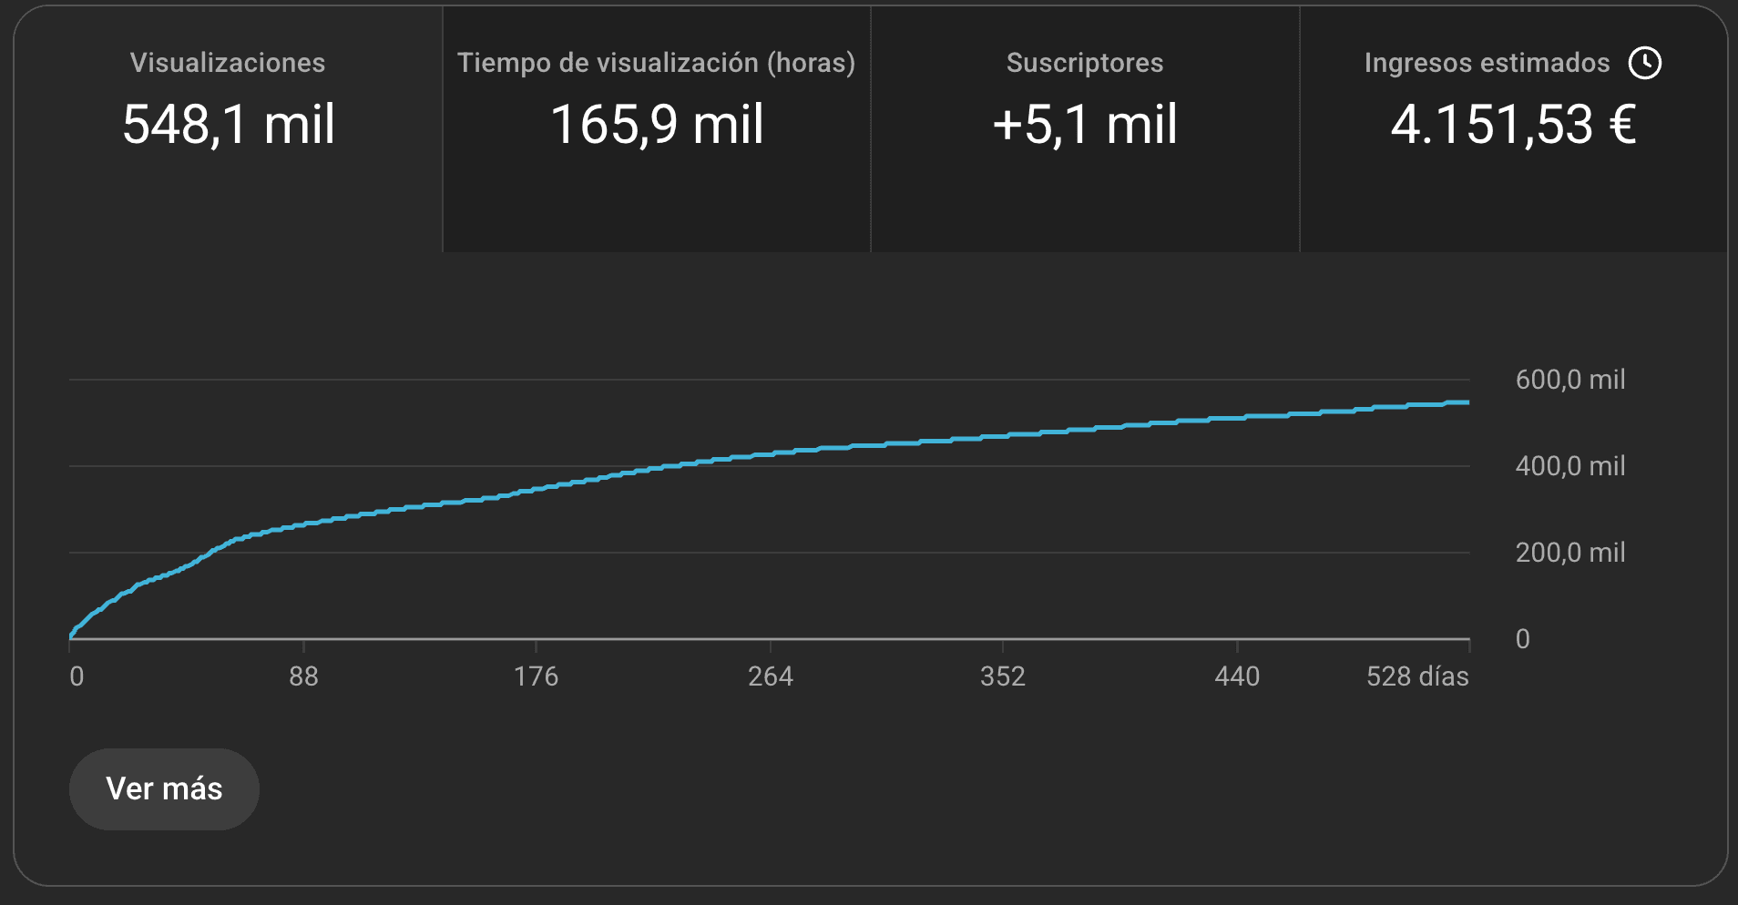Click the 440 day axis label
Viewport: 1738px width, 905px height.
[x=1236, y=676]
